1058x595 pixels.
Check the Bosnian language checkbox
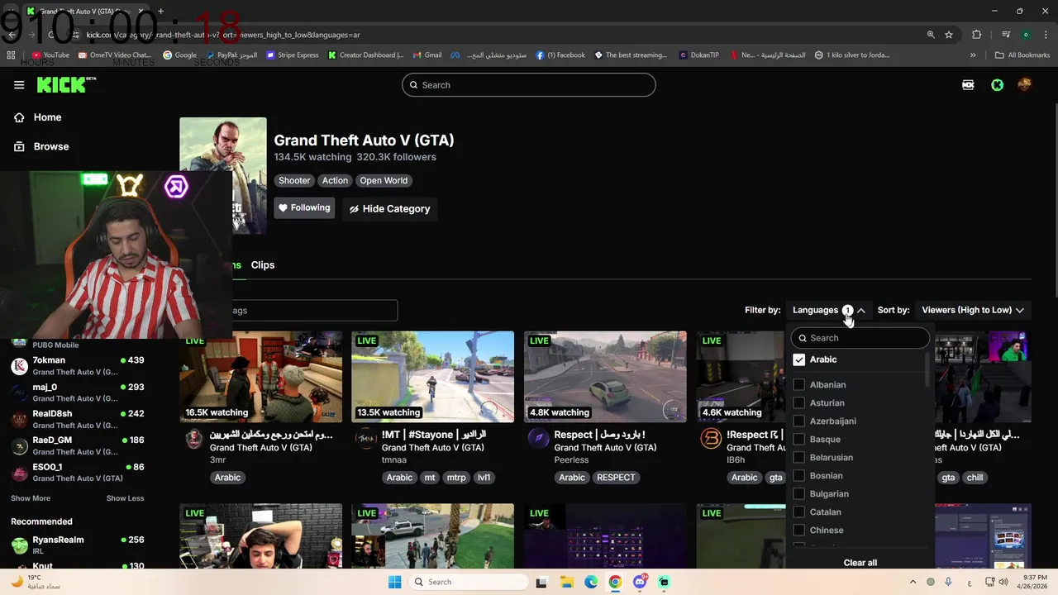click(x=798, y=475)
